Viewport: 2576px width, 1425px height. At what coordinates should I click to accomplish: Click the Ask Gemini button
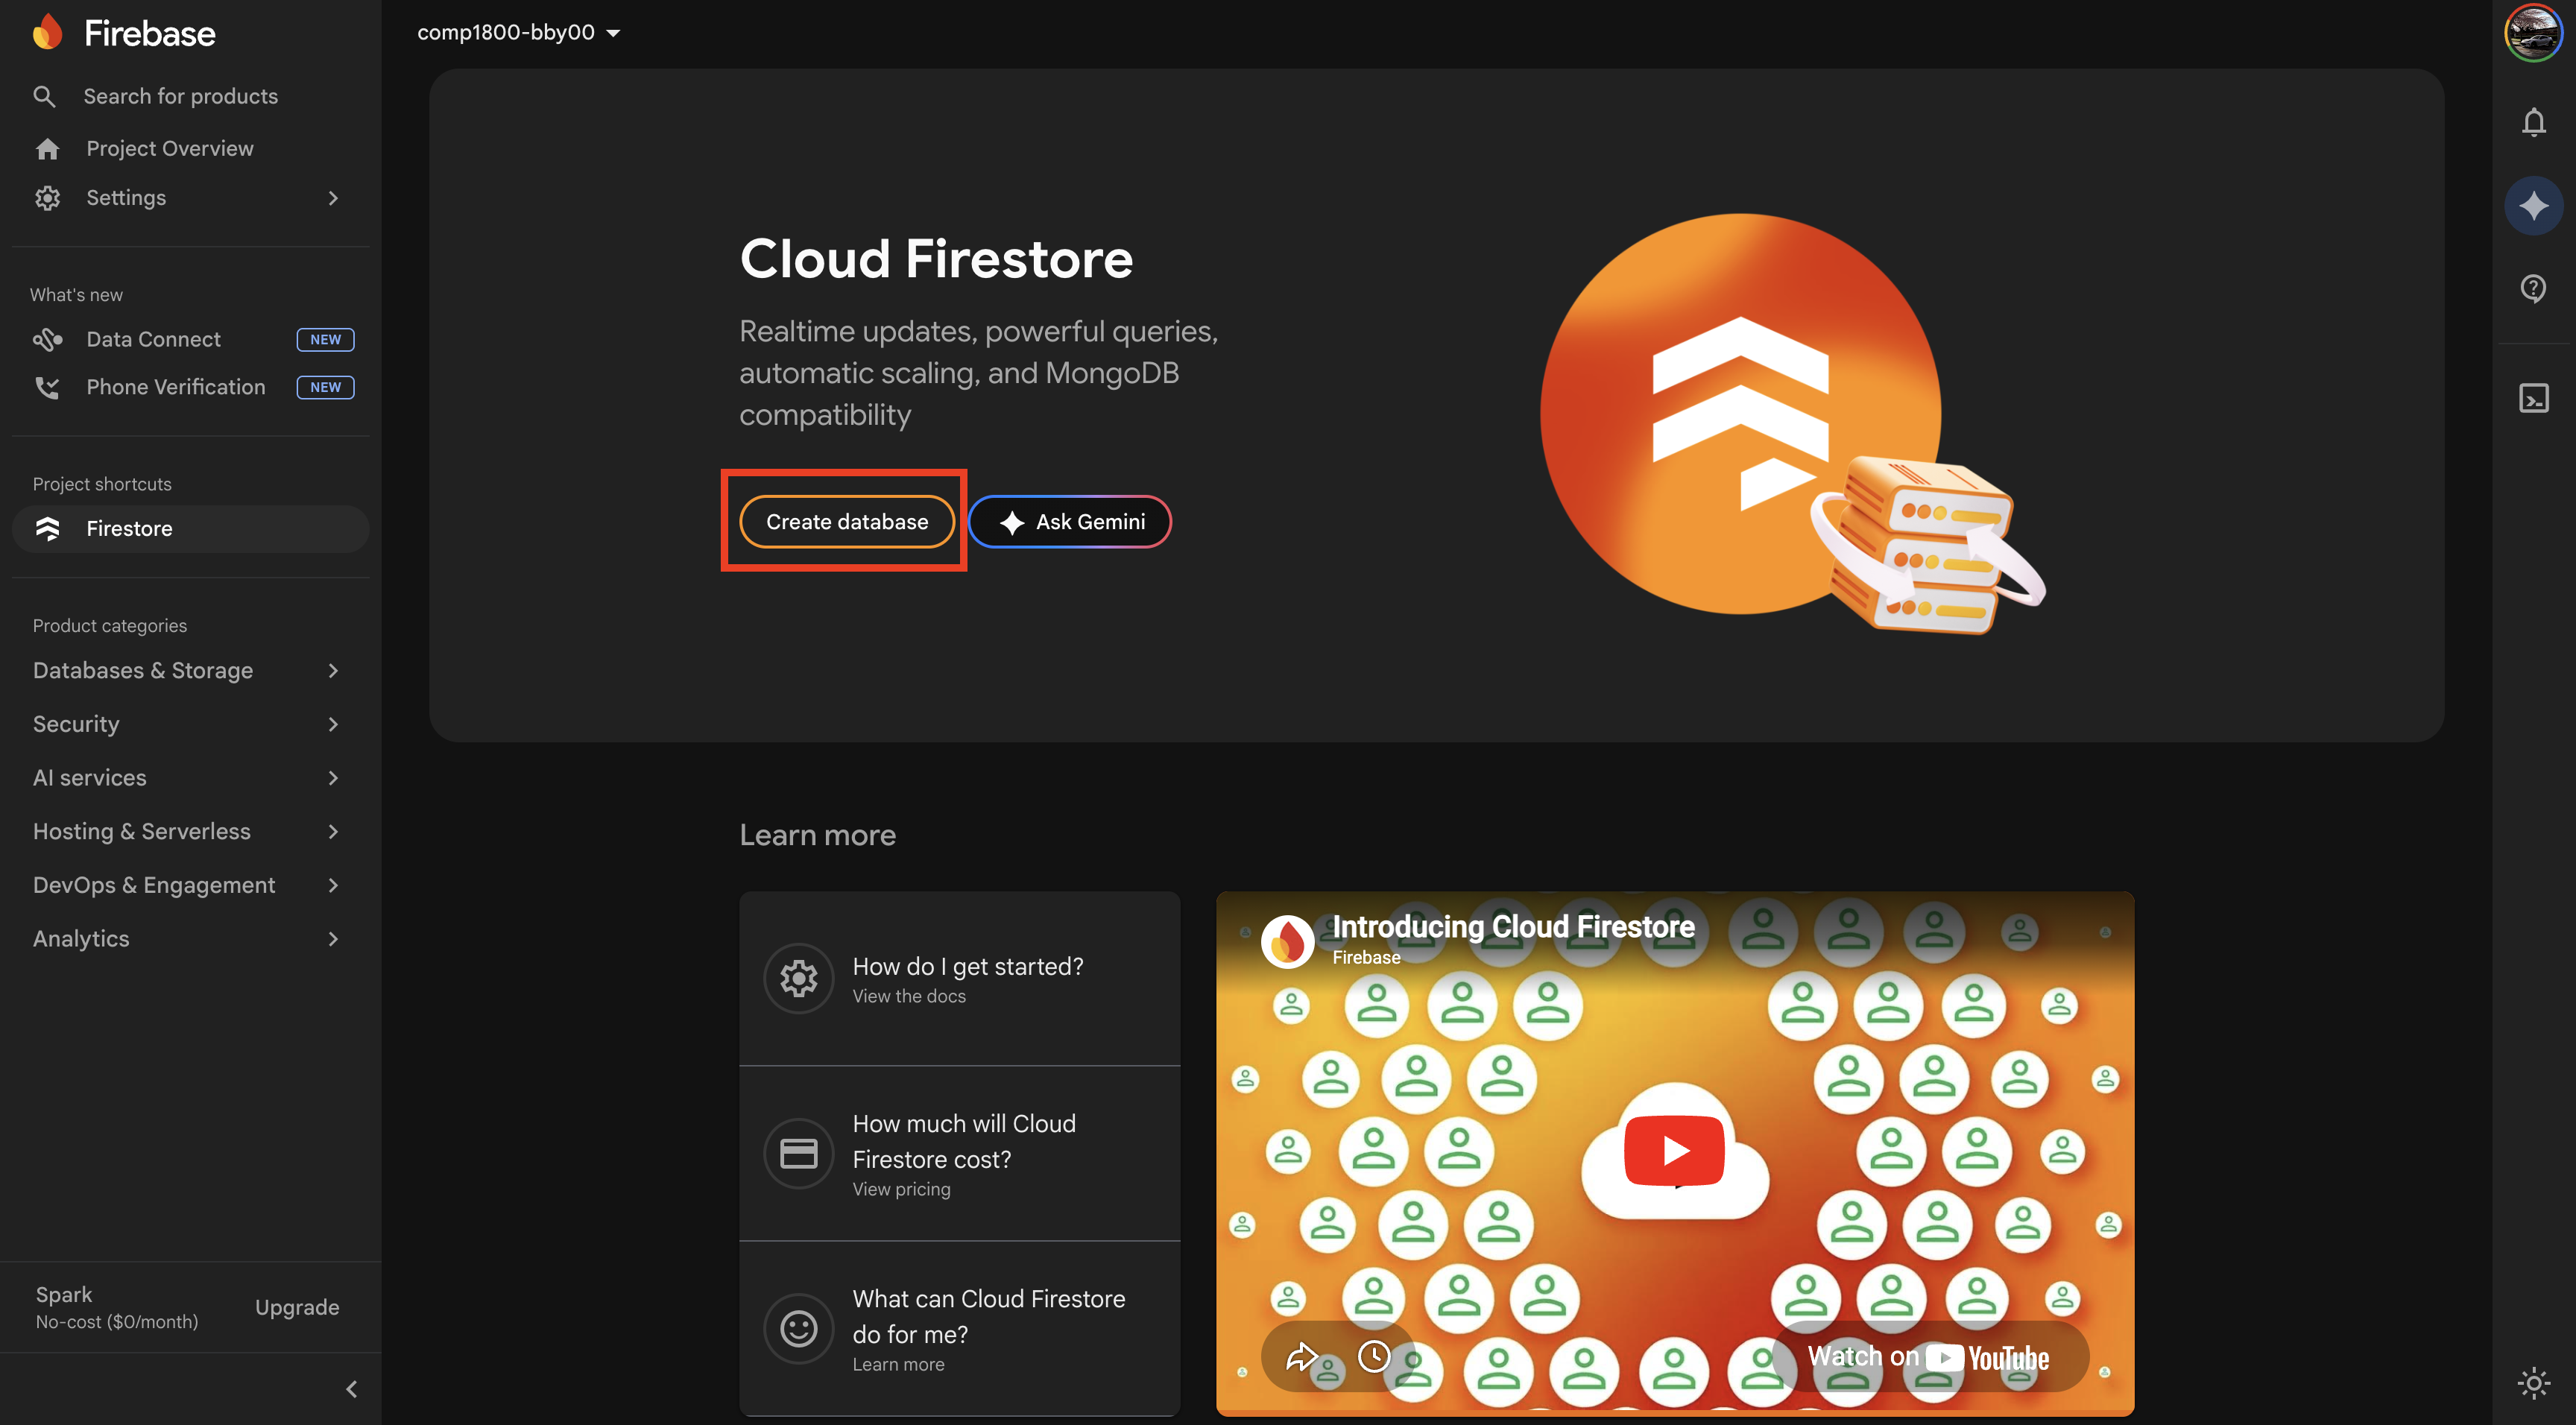(1069, 521)
